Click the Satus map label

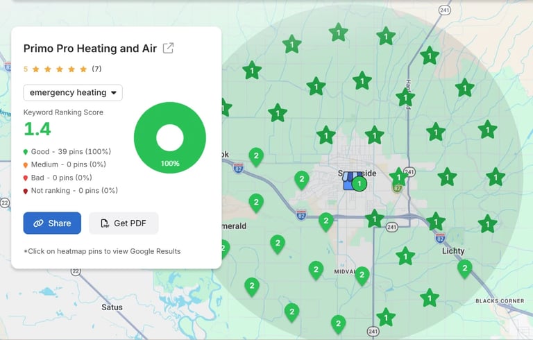pos(112,307)
